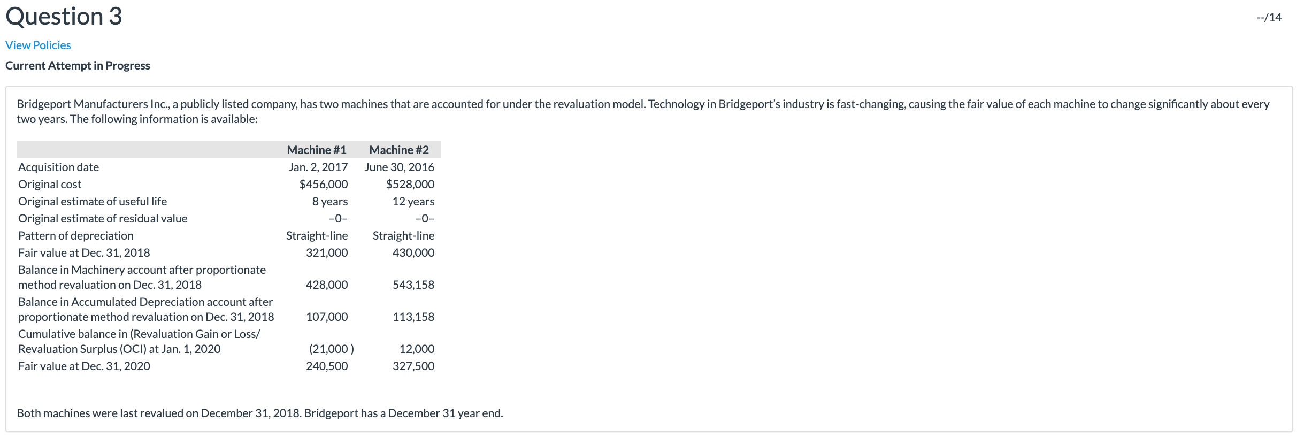Viewport: 1304px width, 445px height.
Task: Select the Jan. 2, 2017 table cell
Action: 319,167
